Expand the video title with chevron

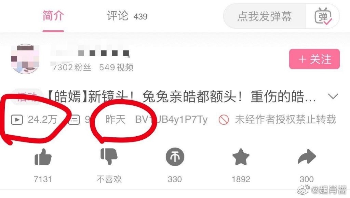point(333,96)
